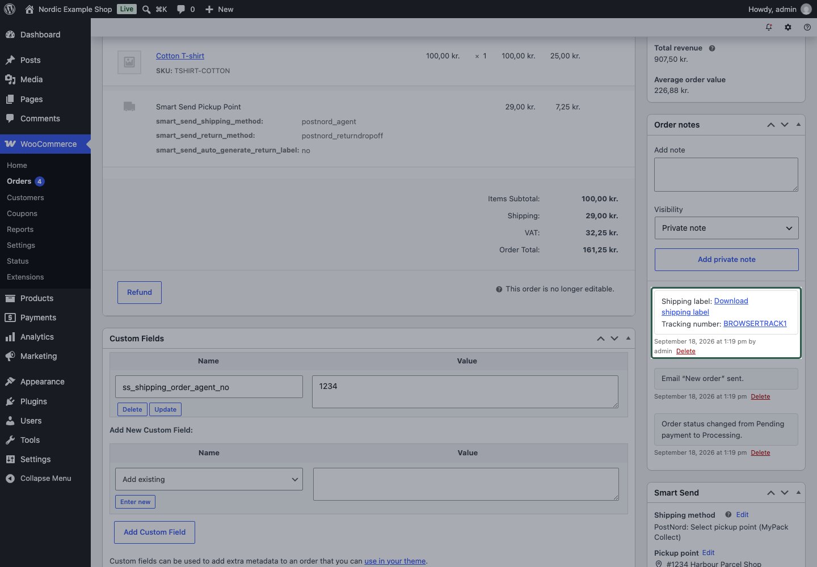Move Custom Fields panel up
The width and height of the screenshot is (817, 567).
click(x=600, y=338)
